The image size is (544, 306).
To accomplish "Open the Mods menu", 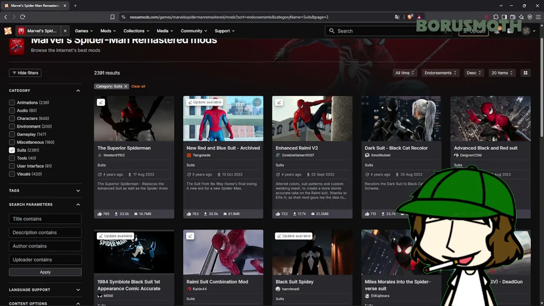I will [108, 31].
